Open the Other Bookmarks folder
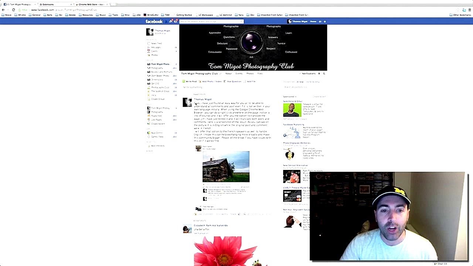Screen dimensions: 473x266 pyautogui.click(x=460, y=15)
